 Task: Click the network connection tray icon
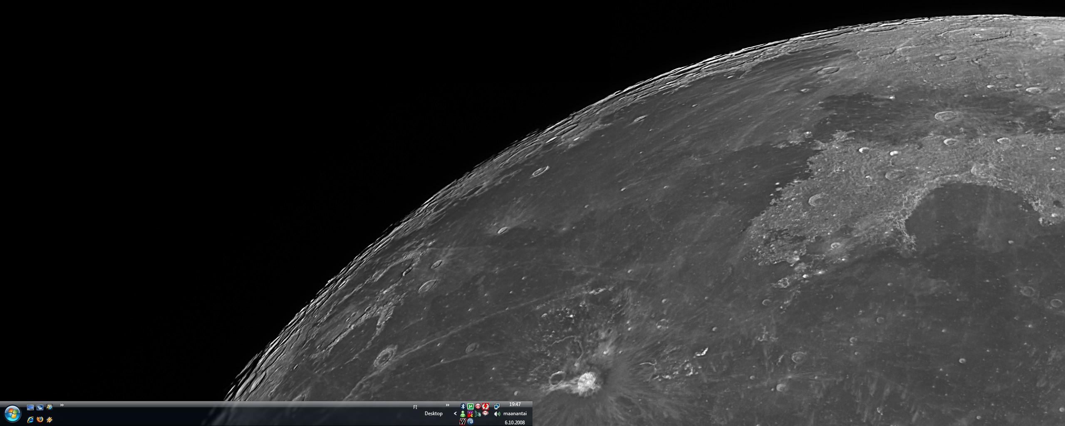point(497,406)
